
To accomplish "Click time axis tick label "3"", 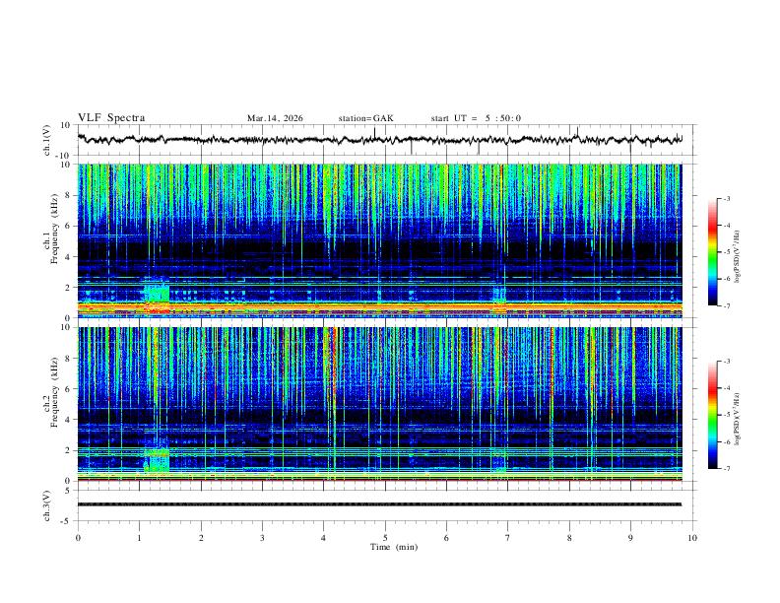I will tap(262, 538).
